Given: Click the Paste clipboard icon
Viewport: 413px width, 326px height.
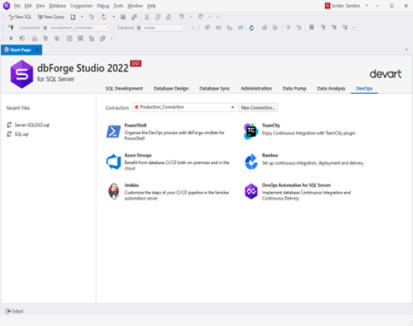Looking at the screenshot, I should coord(168,17).
